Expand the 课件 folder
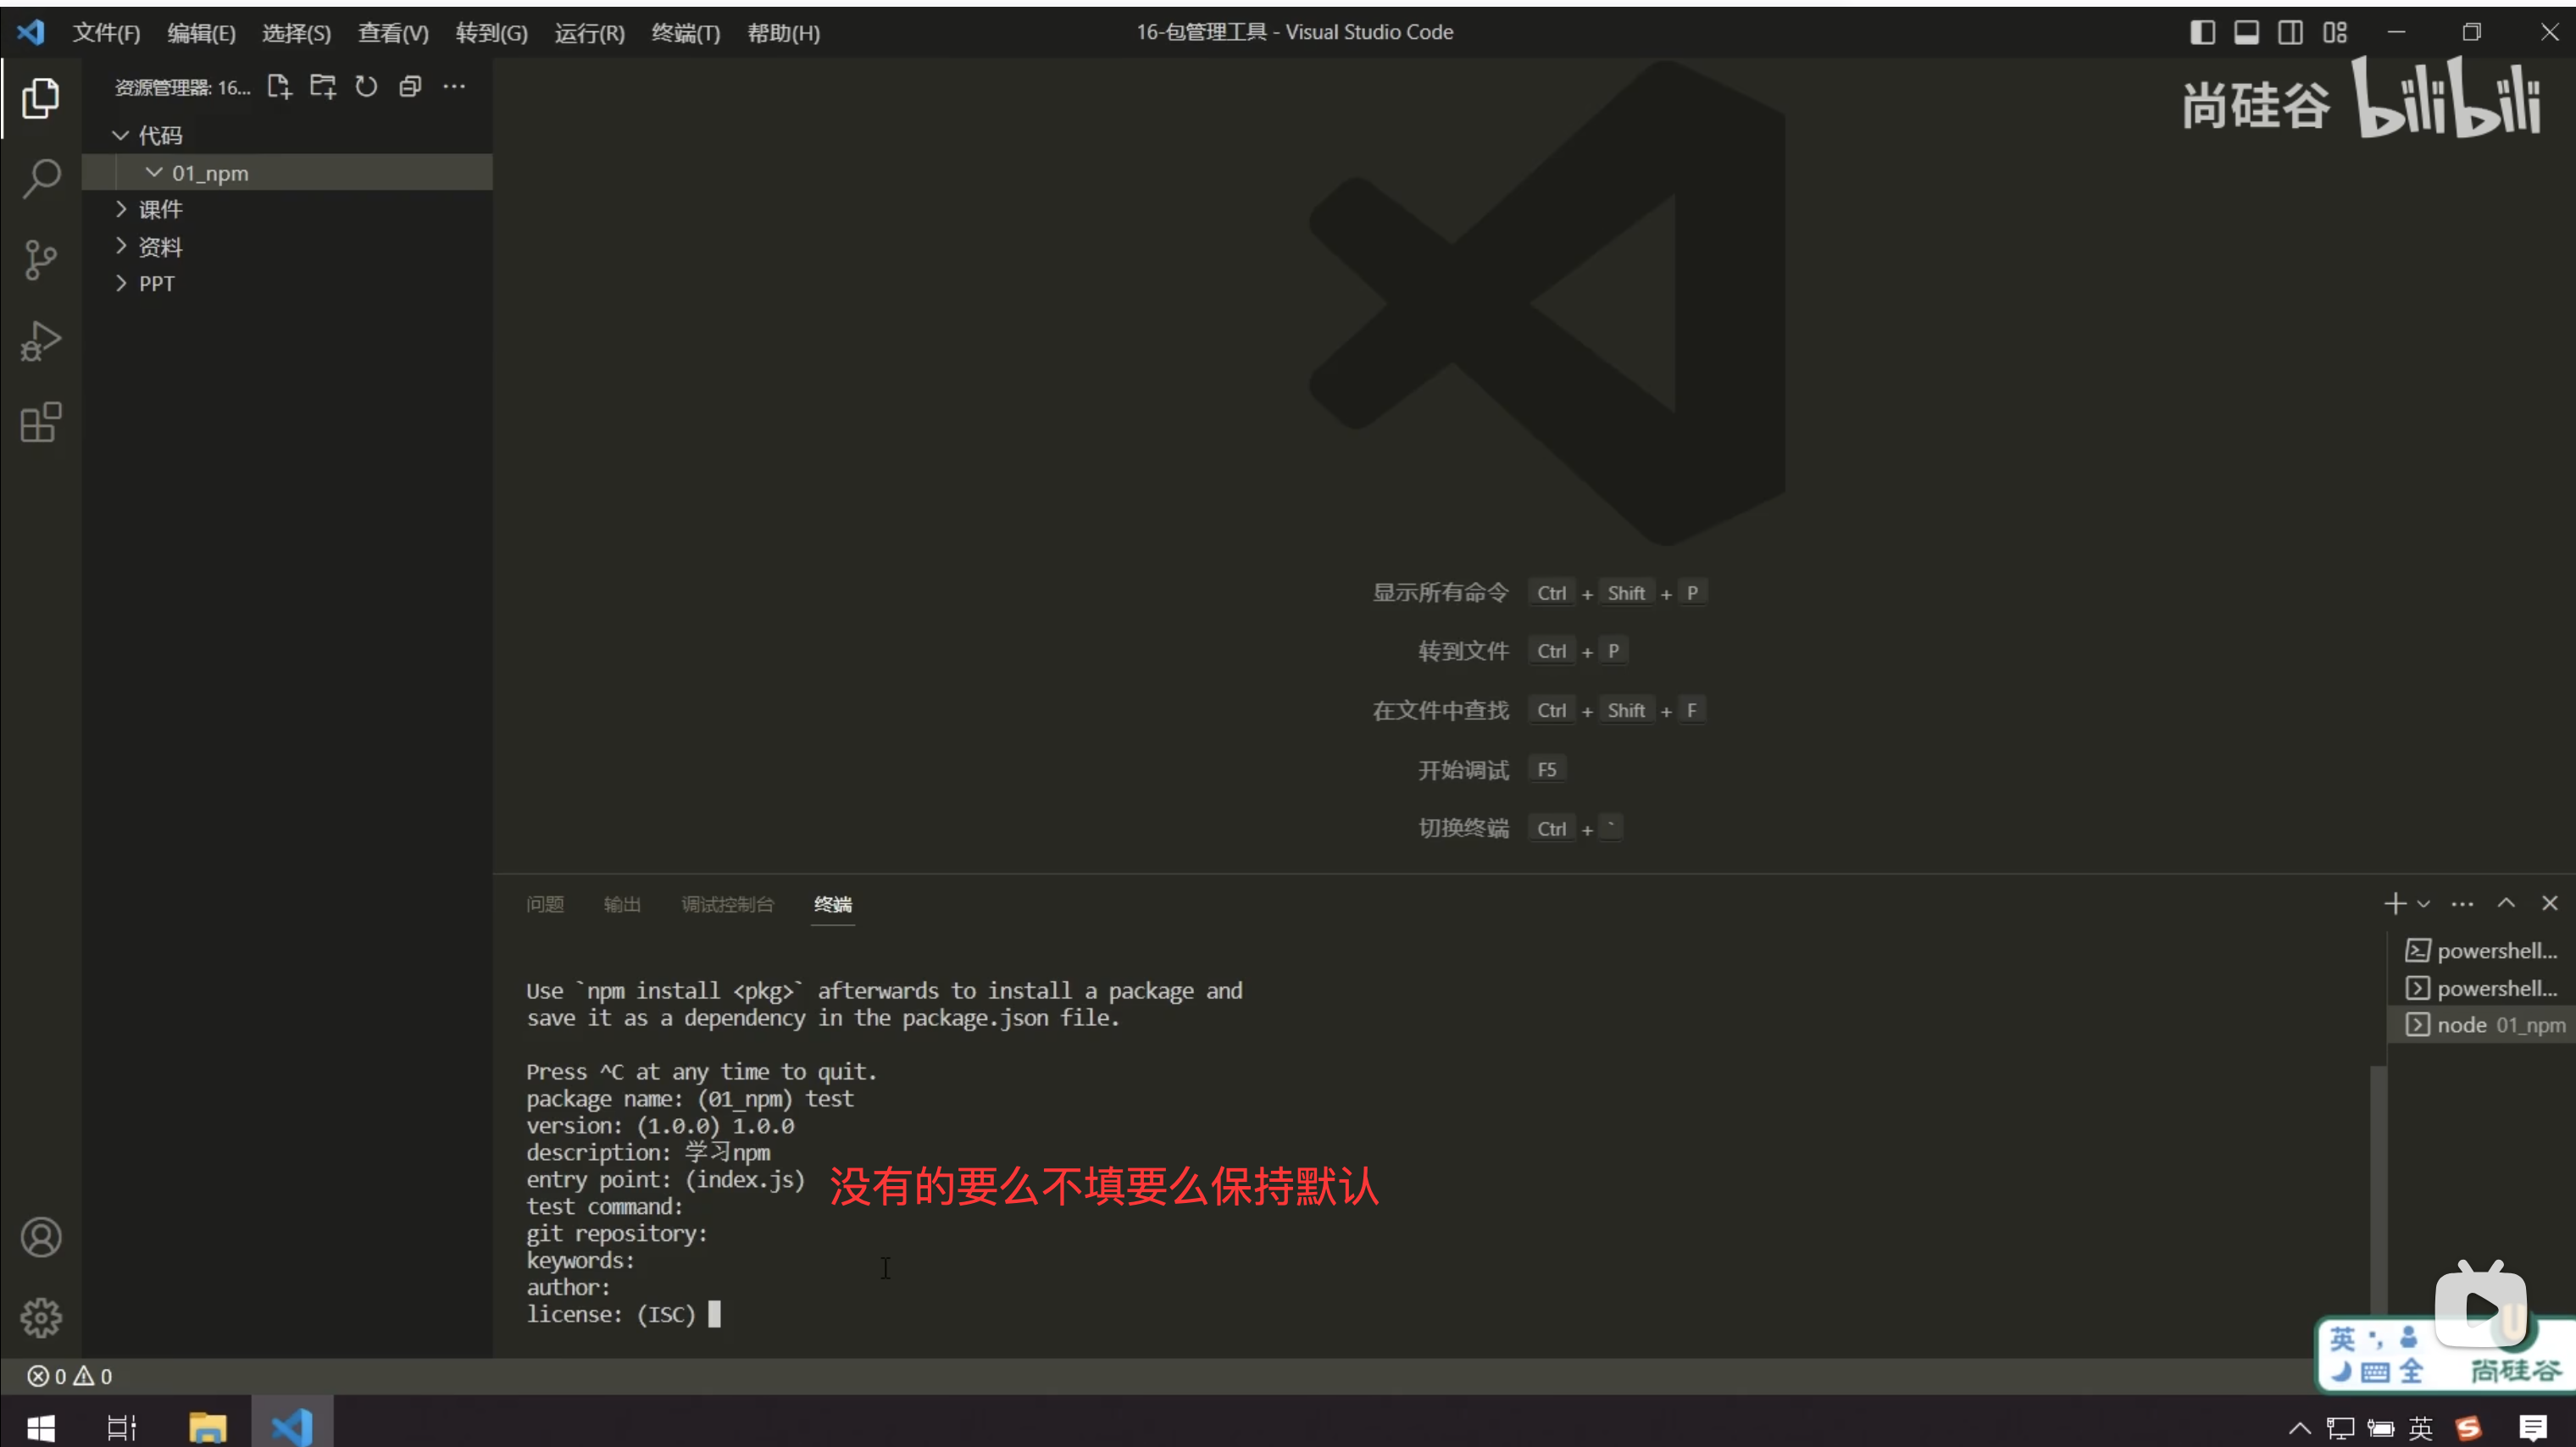2576x1447 pixels. click(160, 209)
